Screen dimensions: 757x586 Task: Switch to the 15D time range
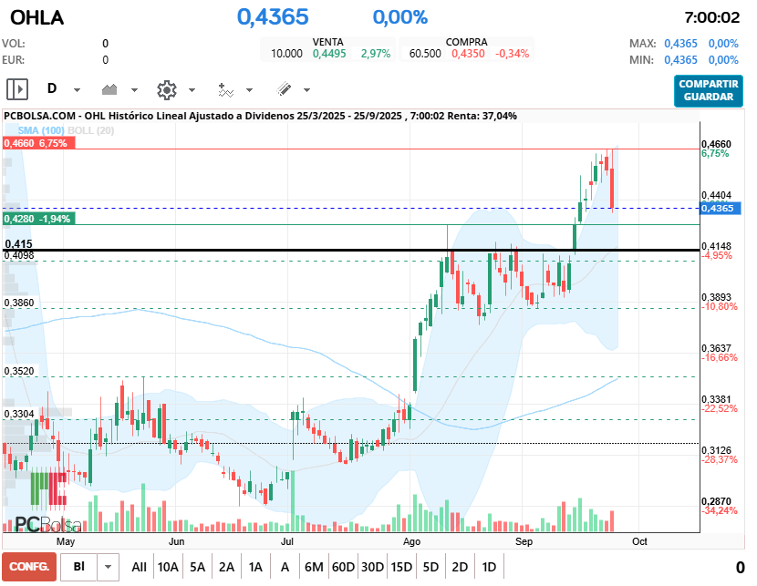401,567
